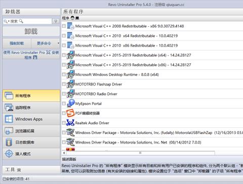Click the icon after 程序 in the column header

pos(72,18)
